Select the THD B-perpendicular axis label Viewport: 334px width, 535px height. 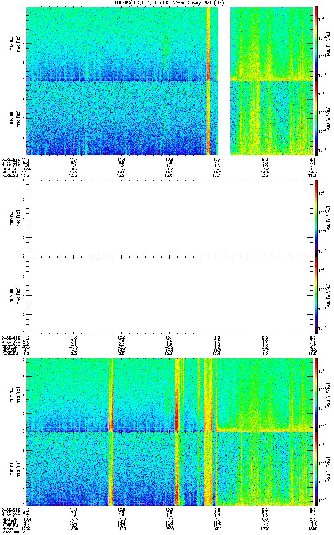coord(12,218)
